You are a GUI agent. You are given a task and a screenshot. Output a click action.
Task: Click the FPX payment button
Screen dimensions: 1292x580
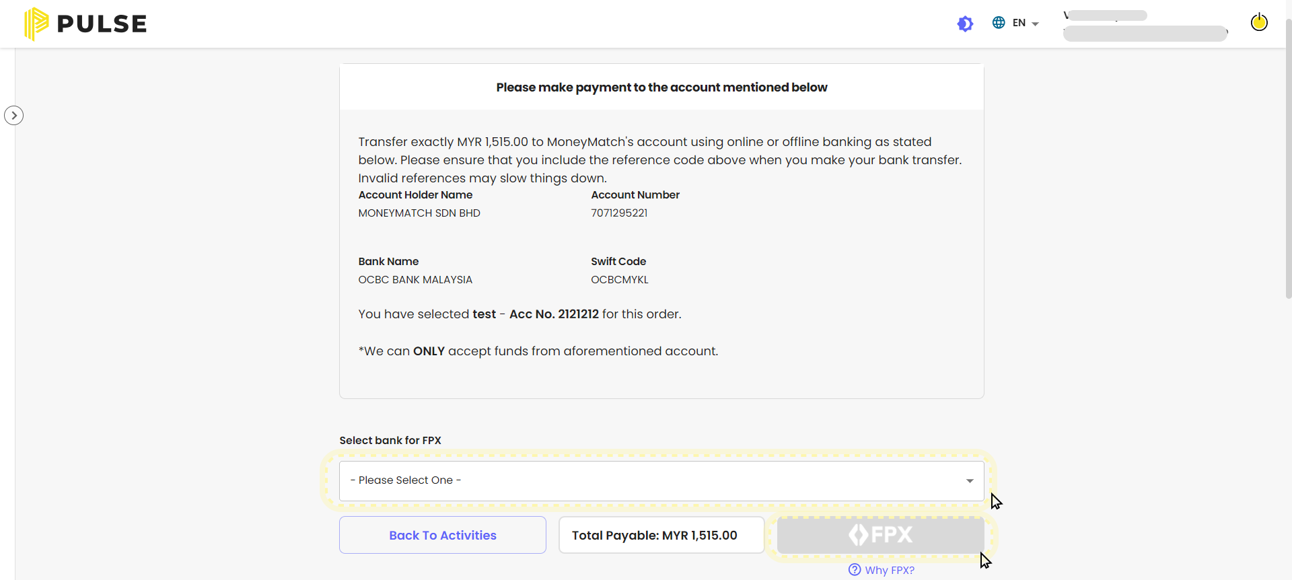coord(880,535)
